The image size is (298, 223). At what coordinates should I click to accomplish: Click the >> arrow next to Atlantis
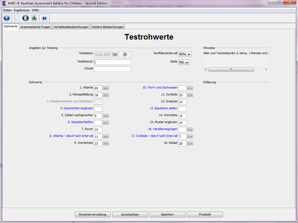point(106,88)
